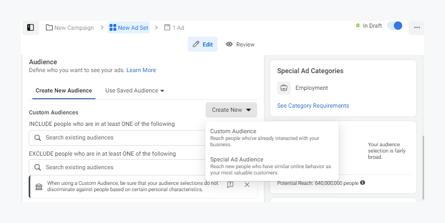Viewport: 445px width, 223px height.
Task: Open the Use Saved Audience dropdown
Action: (x=135, y=90)
